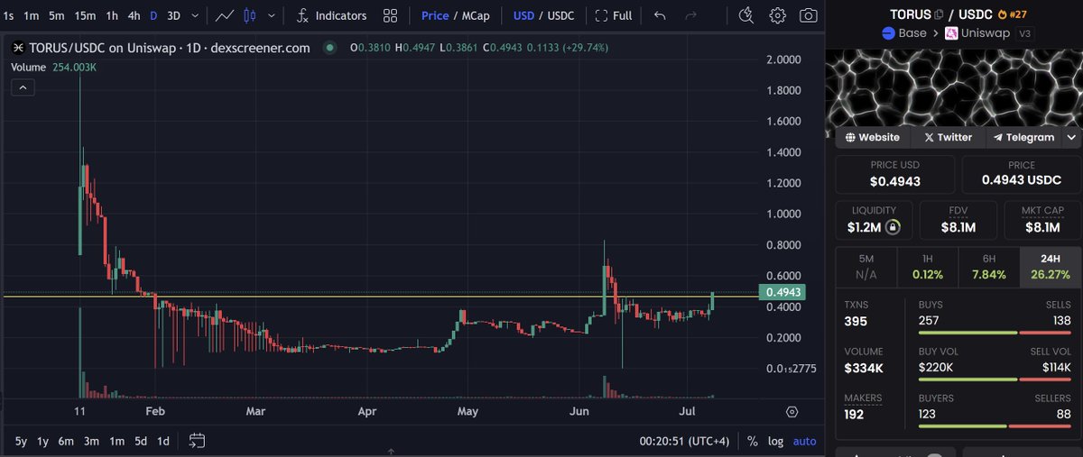The image size is (1083, 457).
Task: Open time axis settings icon
Action: (x=791, y=412)
